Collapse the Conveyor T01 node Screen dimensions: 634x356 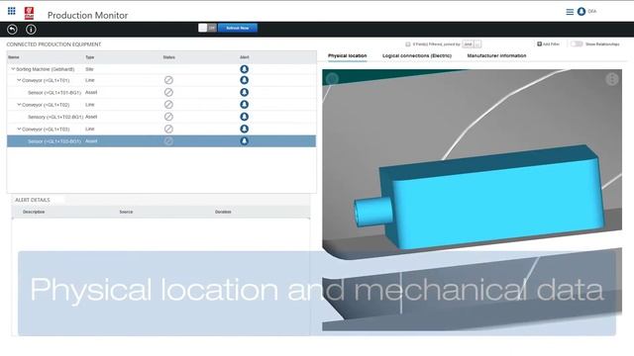click(19, 80)
